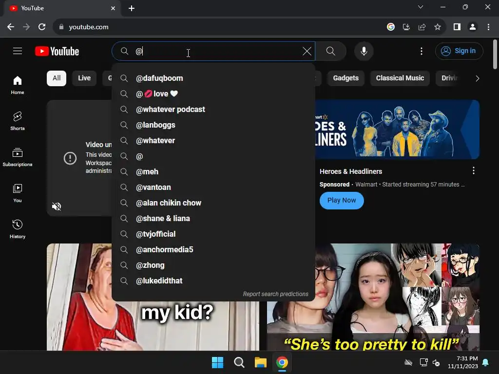Go back in the browser
Screen dimensions: 499x374
11,27
